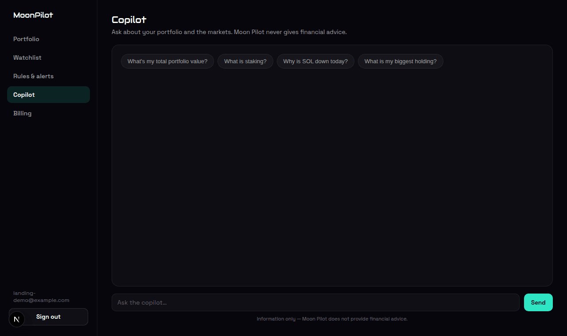Viewport: 567px width, 336px height.
Task: Click the MoonPilot logo in sidebar
Action: 33,15
